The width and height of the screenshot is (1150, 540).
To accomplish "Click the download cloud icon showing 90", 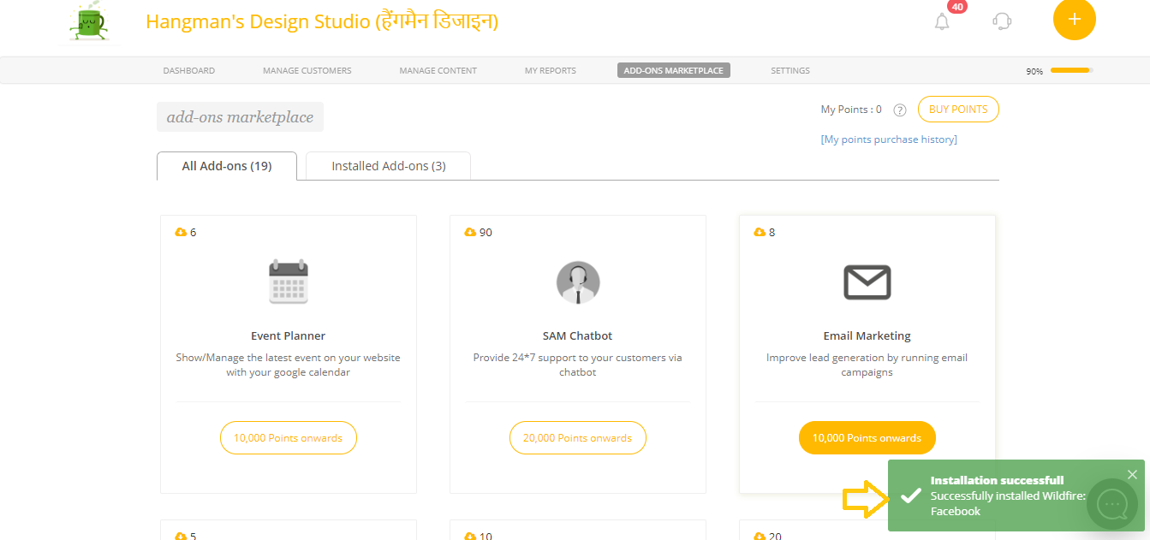I will point(470,232).
